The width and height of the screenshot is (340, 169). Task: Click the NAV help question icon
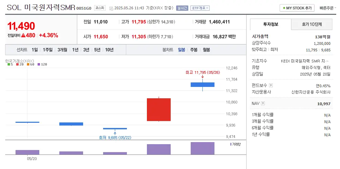click(x=263, y=103)
